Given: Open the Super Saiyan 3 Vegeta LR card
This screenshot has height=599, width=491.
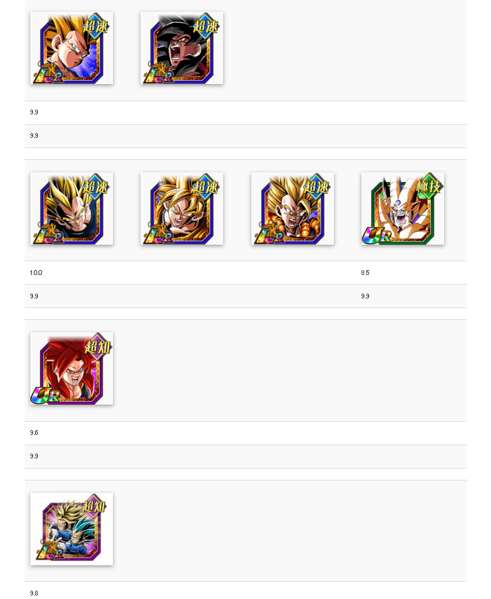Looking at the screenshot, I should point(72,48).
